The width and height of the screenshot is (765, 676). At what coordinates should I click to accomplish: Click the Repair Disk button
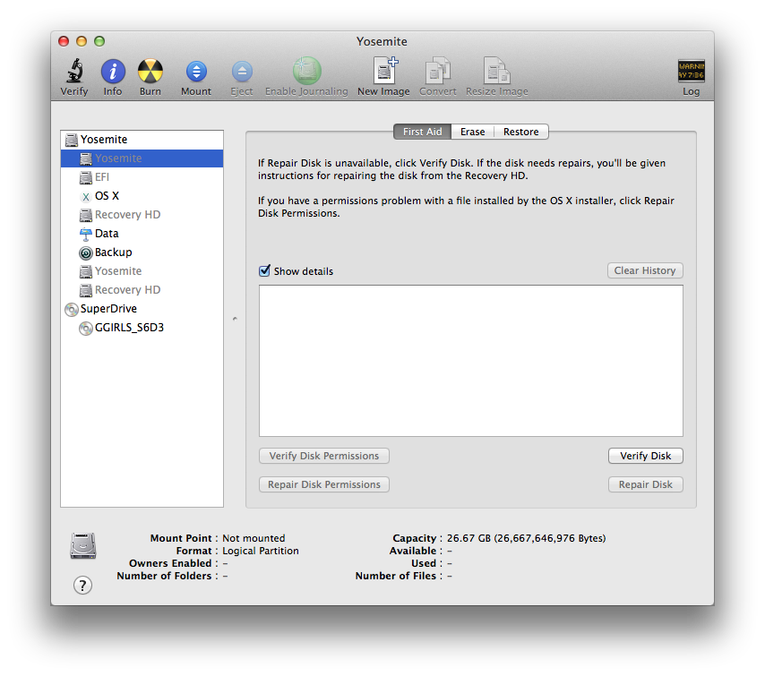click(x=646, y=484)
